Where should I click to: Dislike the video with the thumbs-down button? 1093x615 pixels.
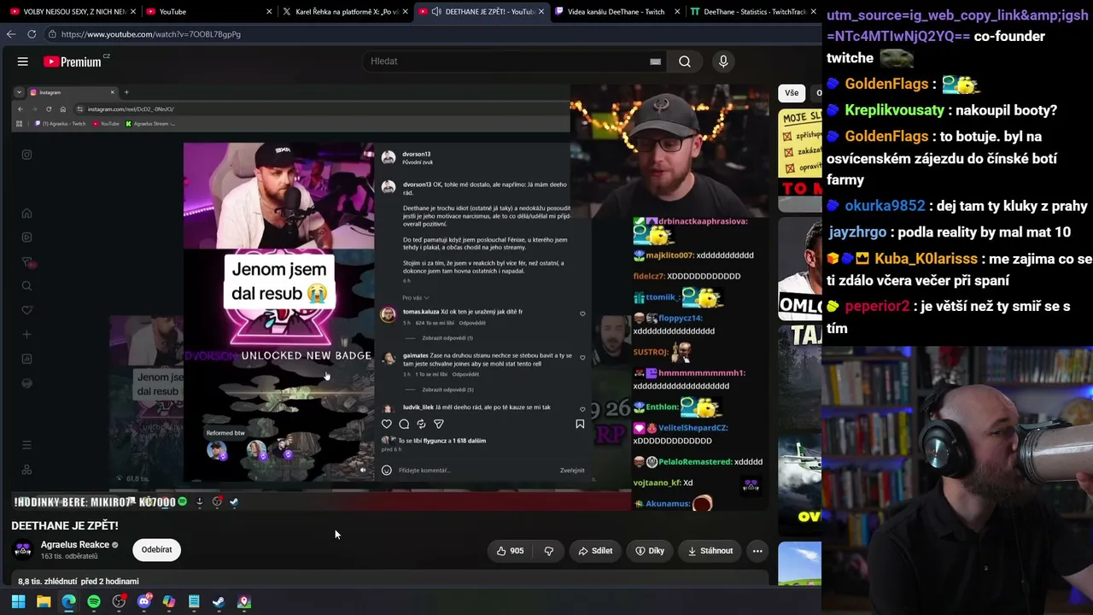(x=549, y=551)
